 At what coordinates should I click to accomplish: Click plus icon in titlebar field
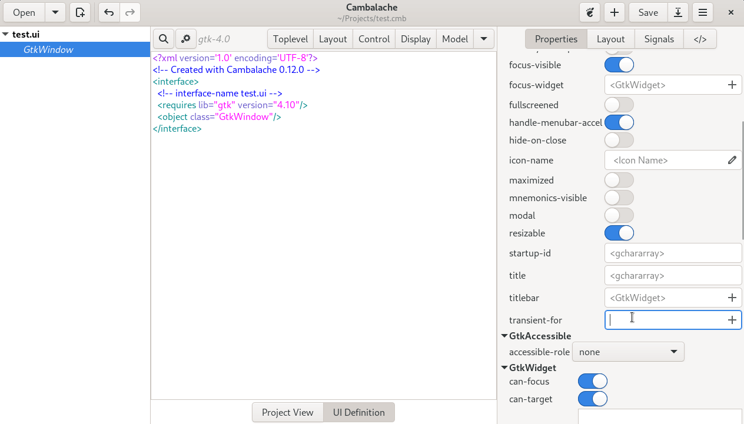pos(732,298)
